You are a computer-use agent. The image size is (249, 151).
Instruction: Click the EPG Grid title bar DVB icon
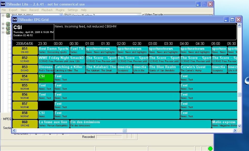coord(15,19)
